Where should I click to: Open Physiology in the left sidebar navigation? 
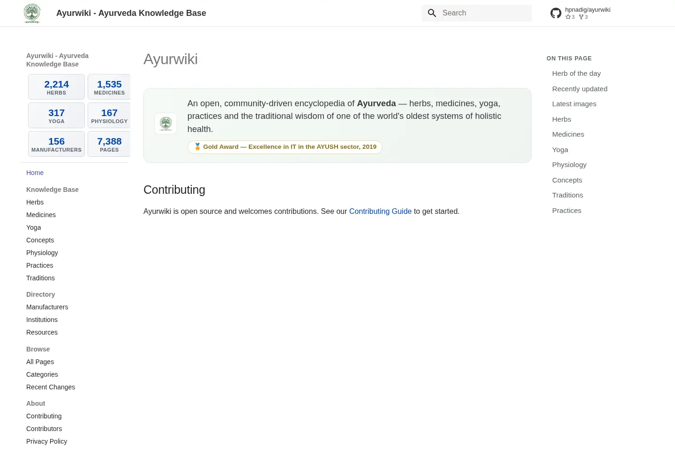pyautogui.click(x=42, y=253)
